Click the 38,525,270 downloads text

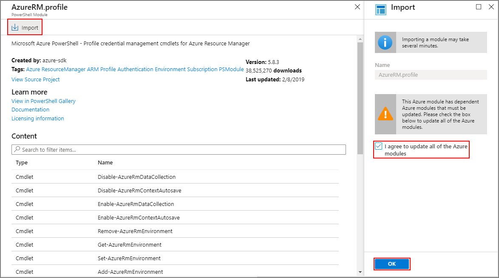273,70
